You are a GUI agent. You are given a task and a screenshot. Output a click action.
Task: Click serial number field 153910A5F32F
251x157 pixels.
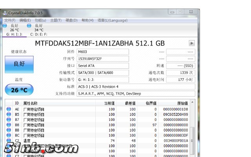click(x=103, y=59)
